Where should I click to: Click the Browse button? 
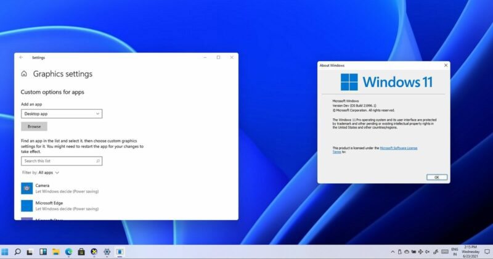pos(34,126)
